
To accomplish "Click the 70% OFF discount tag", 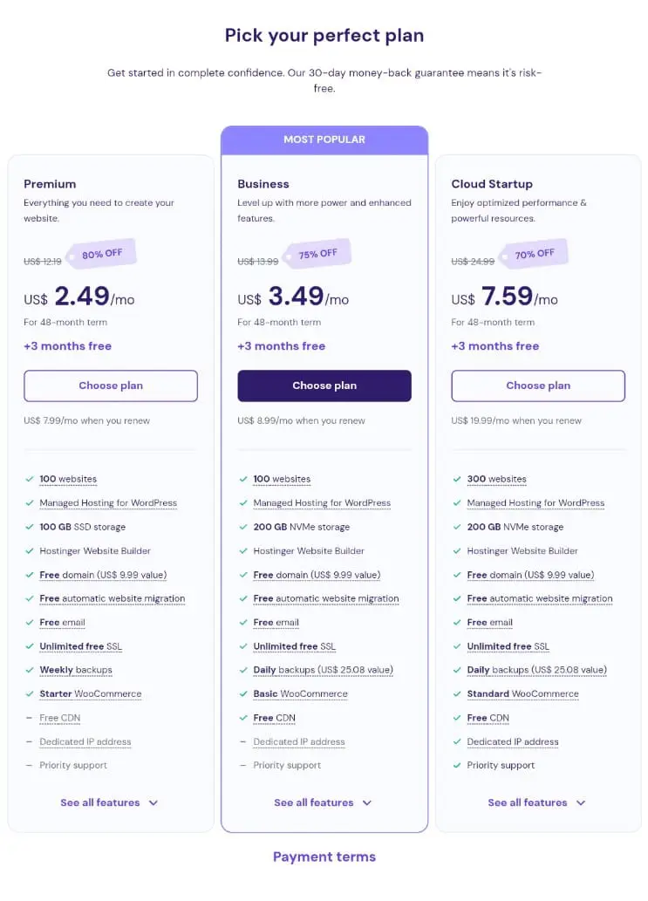I will tap(535, 254).
